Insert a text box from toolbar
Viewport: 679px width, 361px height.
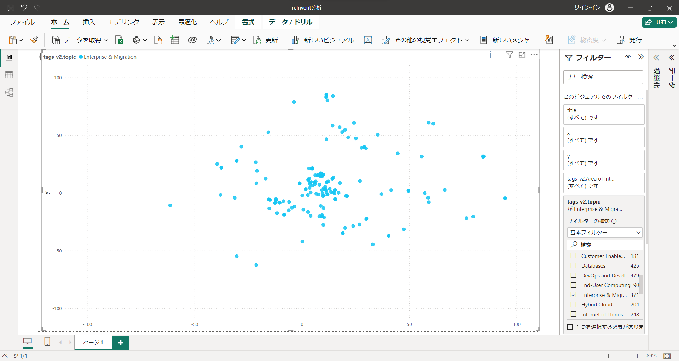(x=368, y=40)
